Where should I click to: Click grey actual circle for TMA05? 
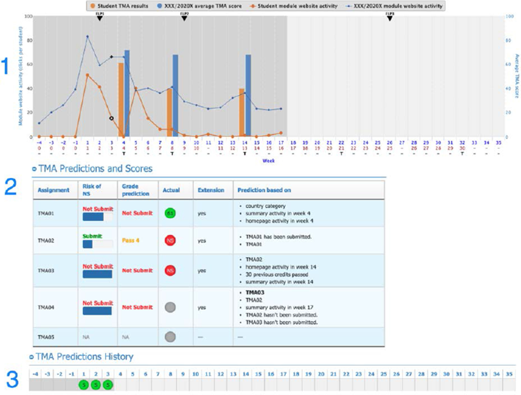pos(170,337)
